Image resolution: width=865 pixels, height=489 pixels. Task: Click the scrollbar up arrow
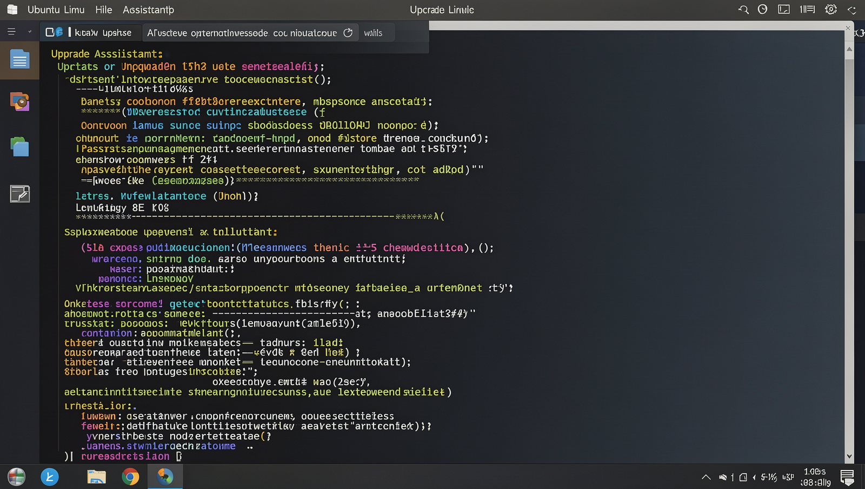pos(849,49)
